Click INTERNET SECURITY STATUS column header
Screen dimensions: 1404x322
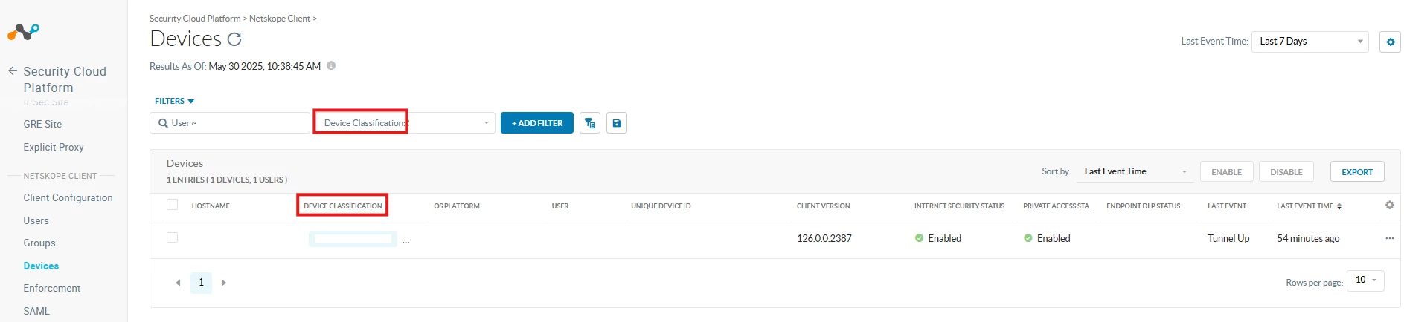pos(959,206)
